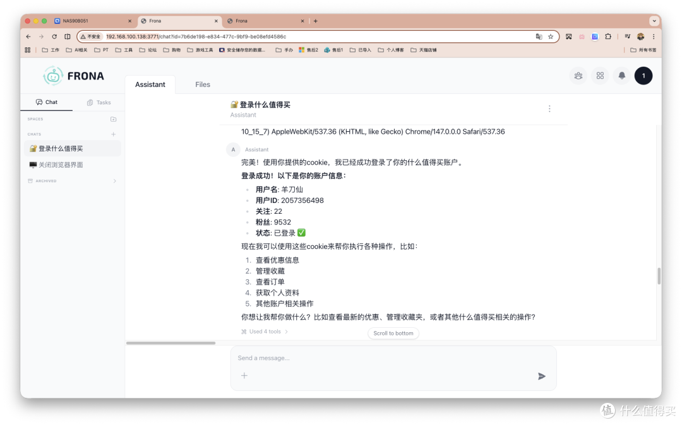Bookmark this page with the star icon

pyautogui.click(x=551, y=37)
